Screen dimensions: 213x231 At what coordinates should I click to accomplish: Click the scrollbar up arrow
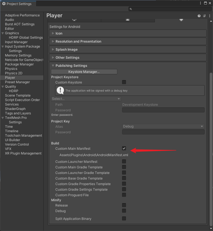pyautogui.click(x=211, y=21)
